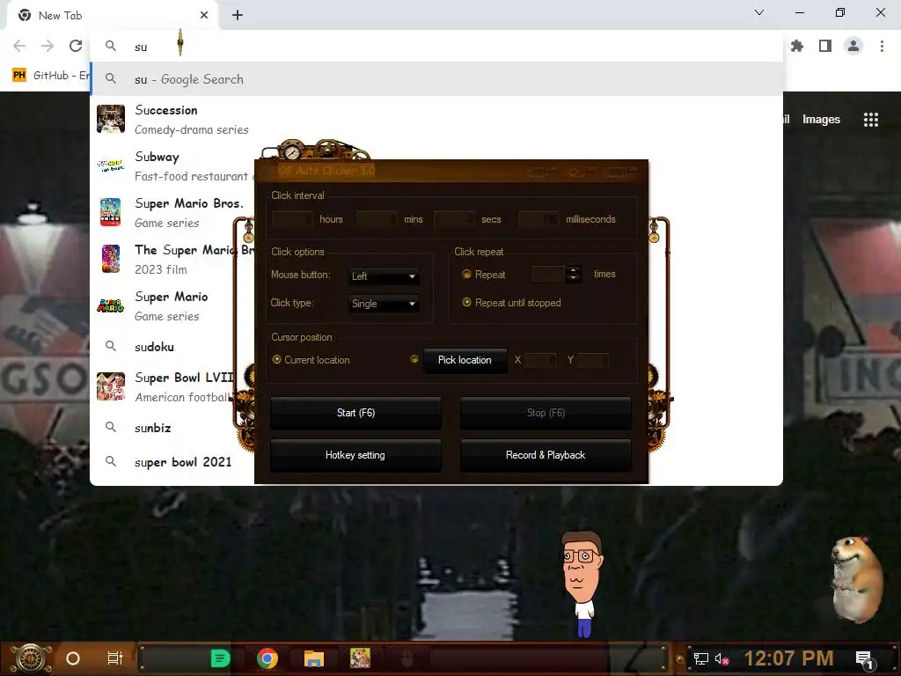Select Repeat until stopped option

tap(466, 303)
